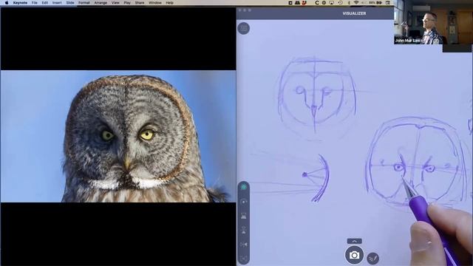Open the Format menu
Screen dimensions: 473x266
pyautogui.click(x=84, y=3)
